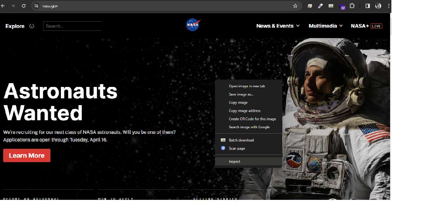425x217 pixels.
Task: Open the Explore chevron menu
Action: [32, 26]
